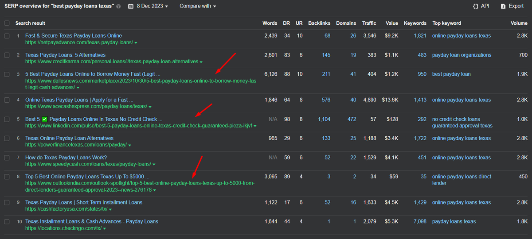Open the Compare with dropdown
532x239 pixels.
tap(198, 6)
